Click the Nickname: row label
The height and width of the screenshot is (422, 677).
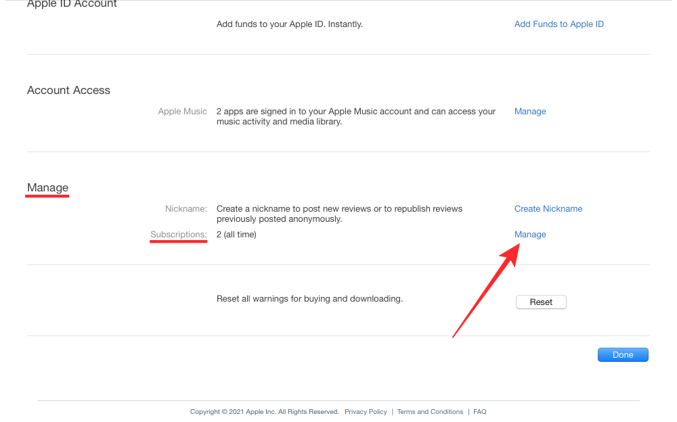(185, 209)
